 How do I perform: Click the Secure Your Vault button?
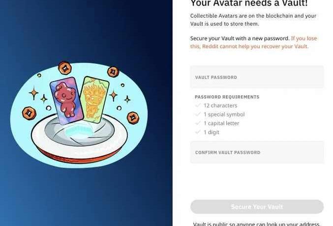(x=257, y=206)
